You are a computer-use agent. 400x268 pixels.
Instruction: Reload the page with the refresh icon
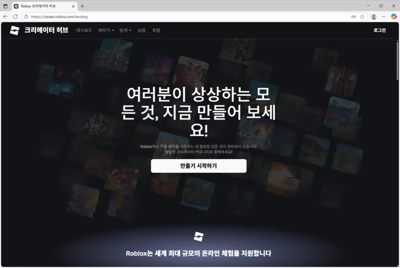point(15,16)
